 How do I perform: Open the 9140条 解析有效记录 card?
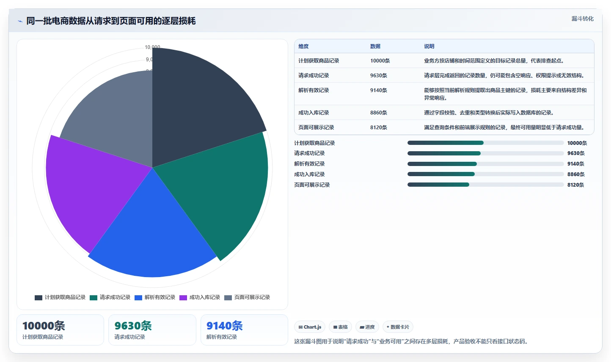244,330
